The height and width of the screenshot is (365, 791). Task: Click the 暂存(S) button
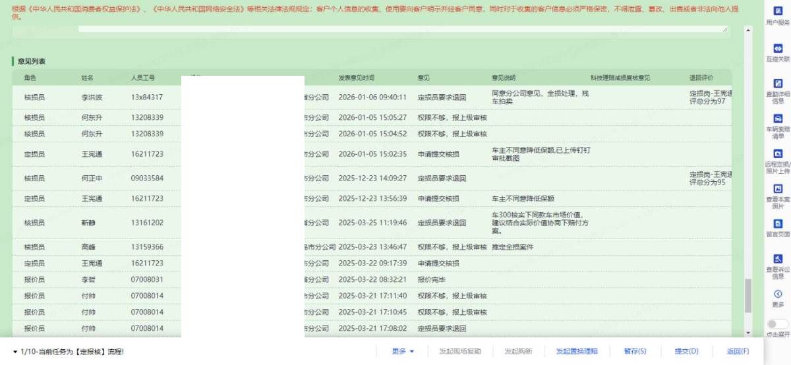coord(635,351)
